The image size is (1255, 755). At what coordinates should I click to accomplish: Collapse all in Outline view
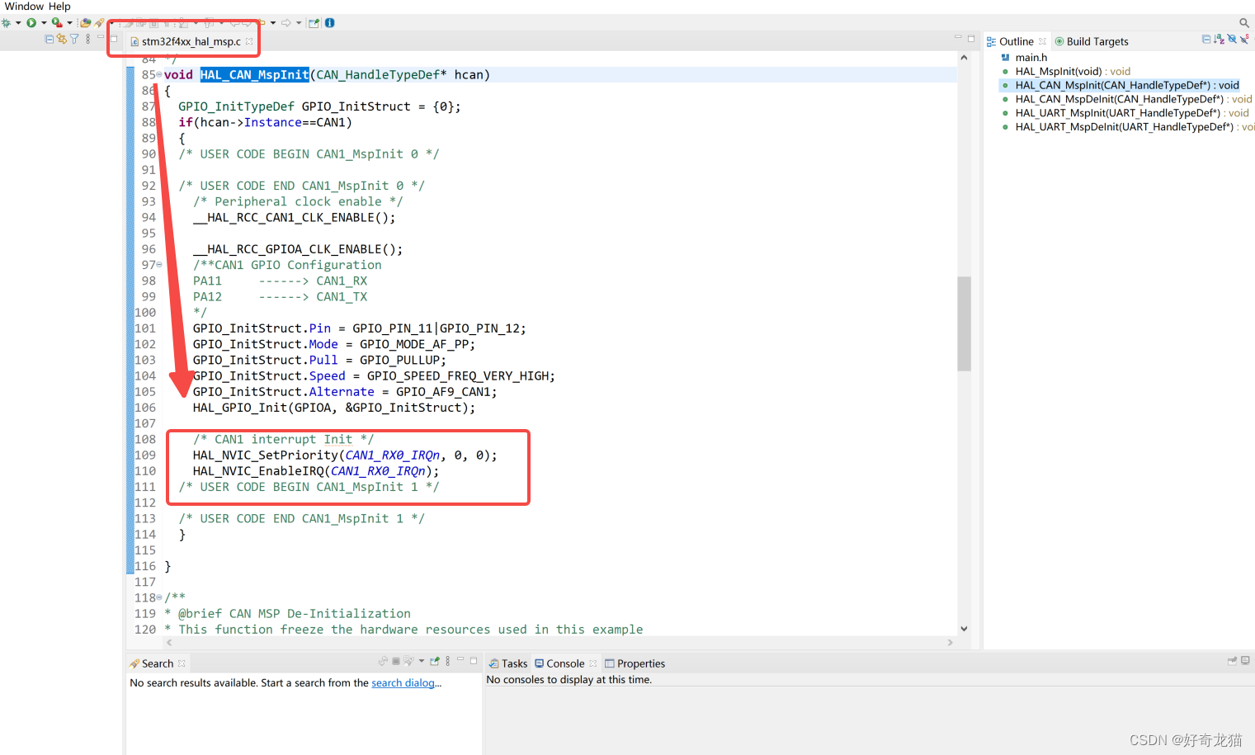(x=1206, y=39)
